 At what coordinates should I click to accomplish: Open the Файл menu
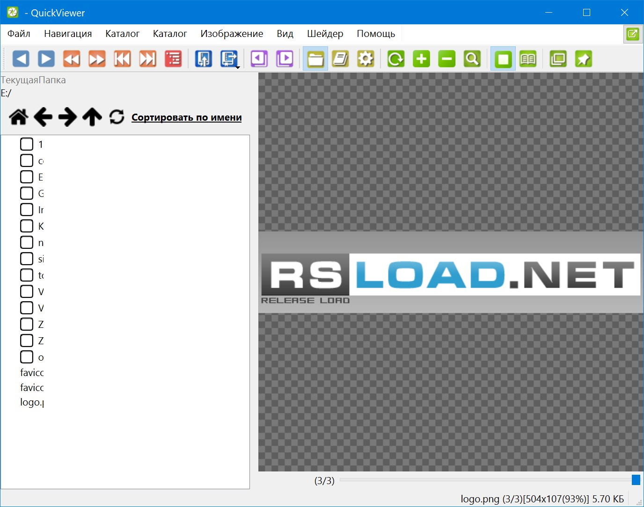19,34
